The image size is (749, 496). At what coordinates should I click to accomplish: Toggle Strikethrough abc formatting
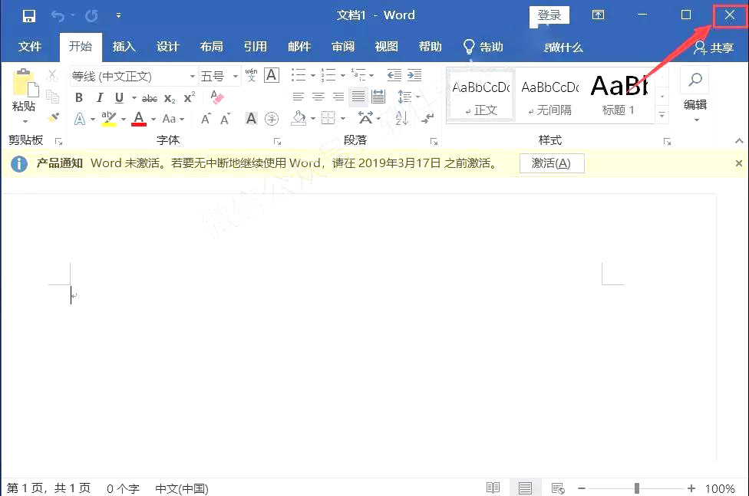coord(150,98)
